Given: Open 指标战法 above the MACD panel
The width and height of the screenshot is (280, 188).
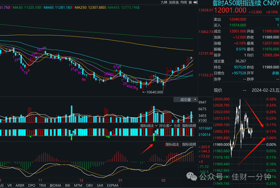Looking at the screenshot, I should point(172,144).
